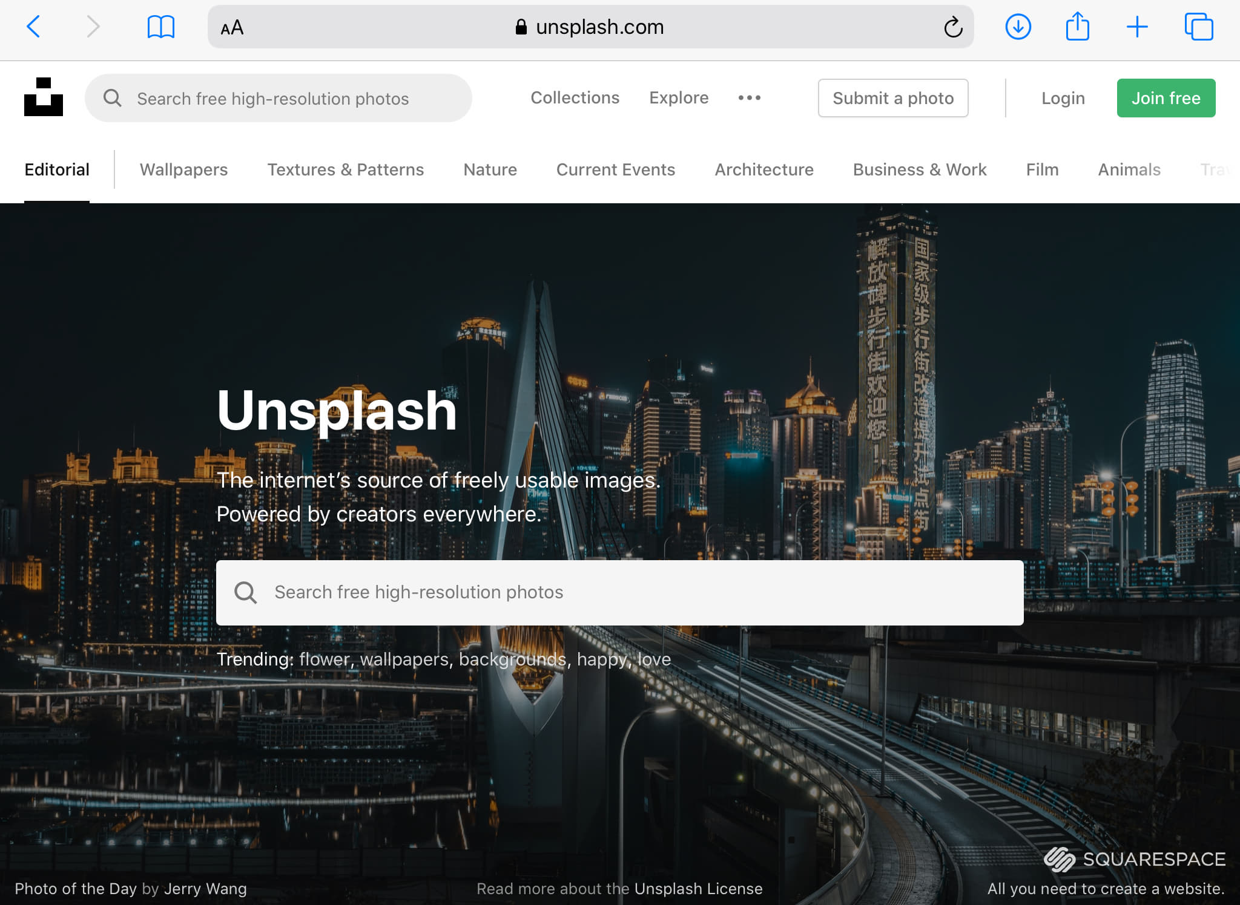This screenshot has width=1240, height=905.
Task: Show all tabs overview icon
Action: tap(1198, 27)
